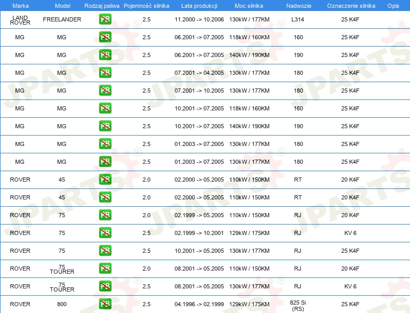Viewport: 410px width, 313px height.
Task: Click 129kW / 175KM in the ROVER 75 row
Action: pyautogui.click(x=249, y=233)
